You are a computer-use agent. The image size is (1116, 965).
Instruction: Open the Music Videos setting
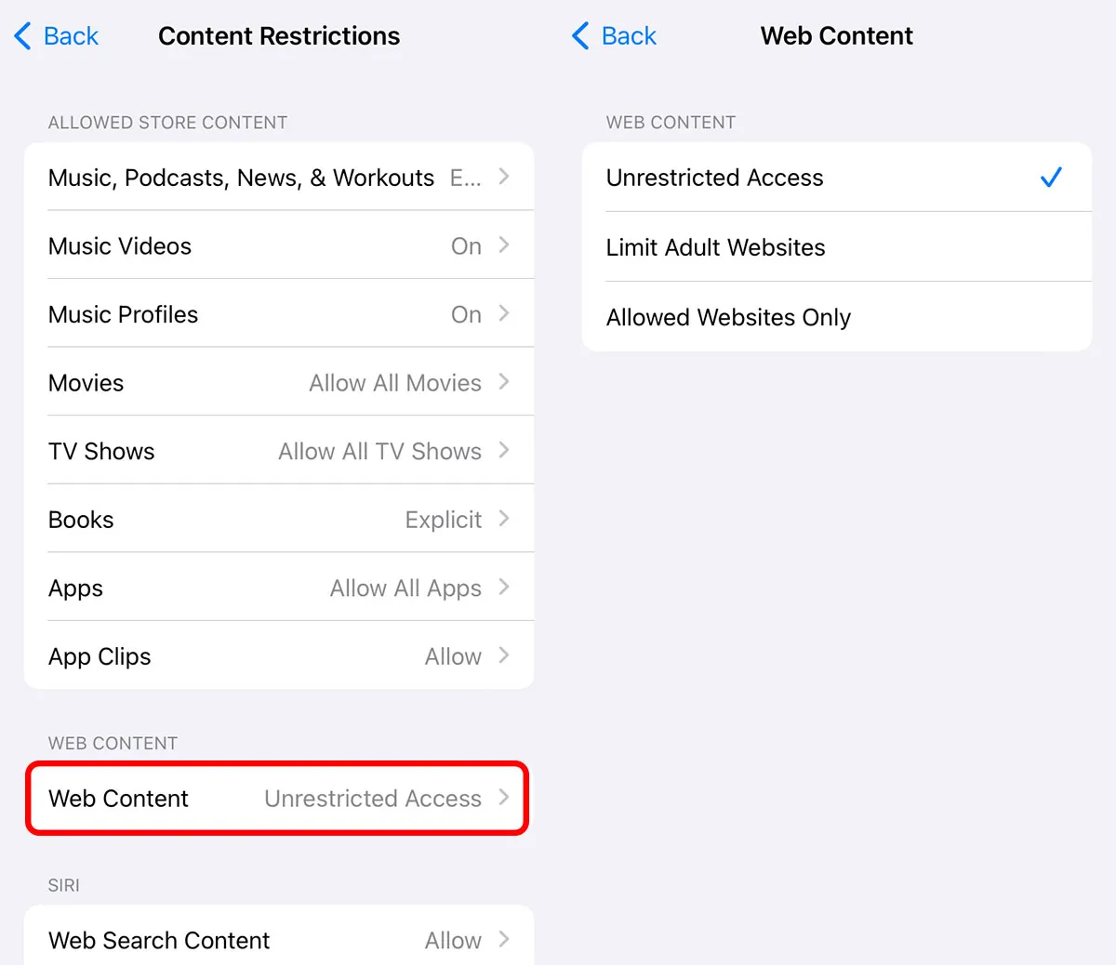point(279,245)
